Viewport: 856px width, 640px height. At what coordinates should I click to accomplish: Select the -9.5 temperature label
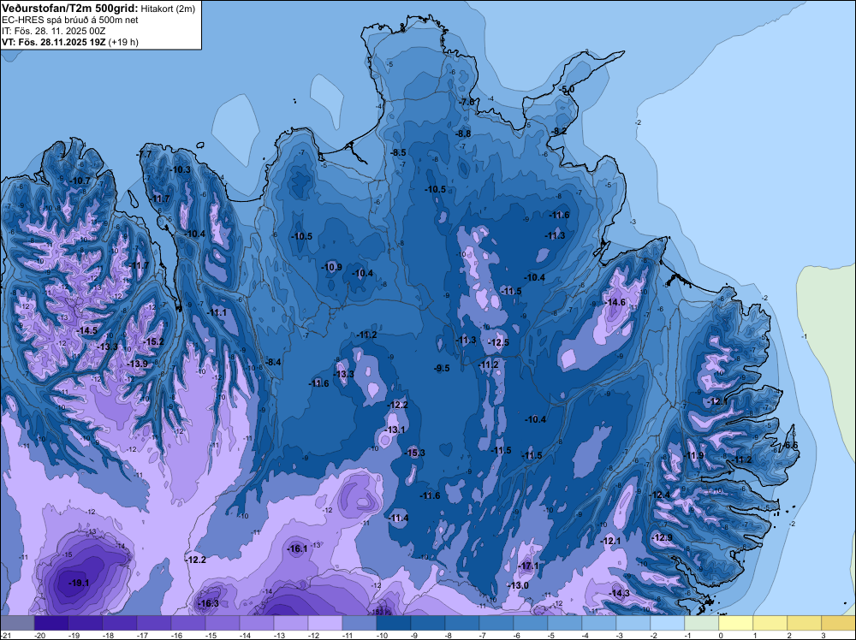[442, 368]
